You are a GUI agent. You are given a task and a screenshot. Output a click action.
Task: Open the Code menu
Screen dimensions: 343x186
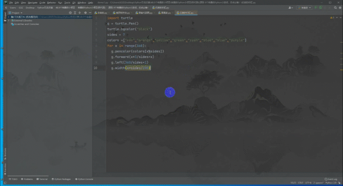point(42,3)
